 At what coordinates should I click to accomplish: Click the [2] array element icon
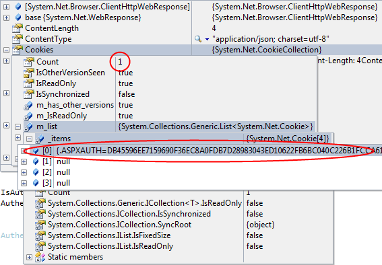pyautogui.click(x=36, y=172)
